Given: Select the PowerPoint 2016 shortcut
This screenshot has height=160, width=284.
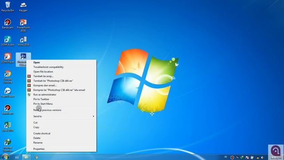Looking at the screenshot, I should (23, 25).
